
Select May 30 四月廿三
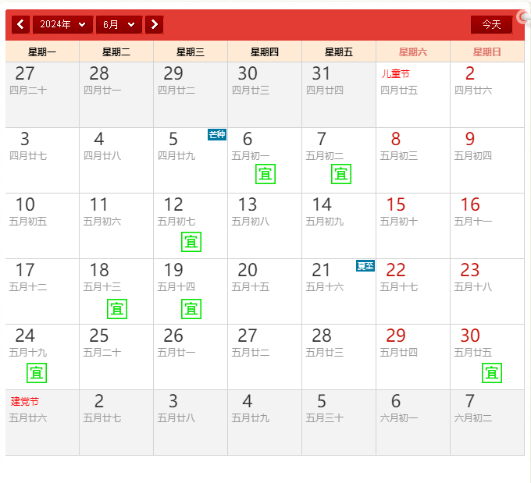[x=265, y=94]
